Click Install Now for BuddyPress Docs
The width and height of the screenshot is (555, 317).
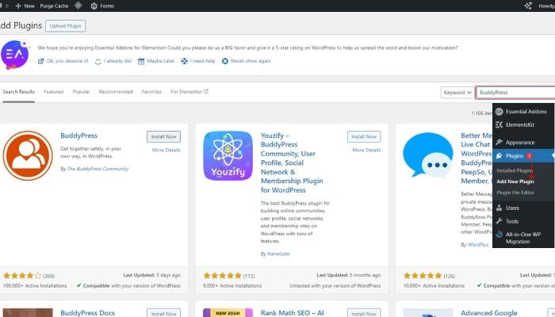point(163,313)
